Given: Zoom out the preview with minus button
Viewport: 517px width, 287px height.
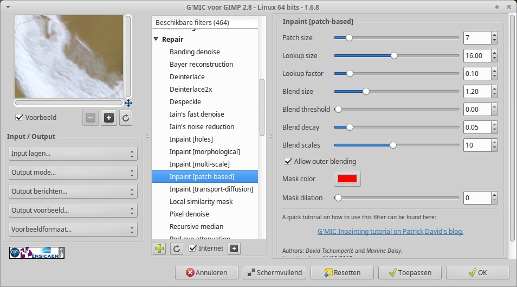Looking at the screenshot, I should coord(91,118).
